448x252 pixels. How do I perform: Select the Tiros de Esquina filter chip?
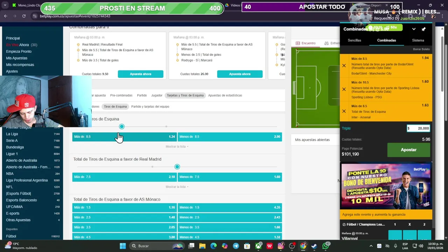click(x=115, y=106)
